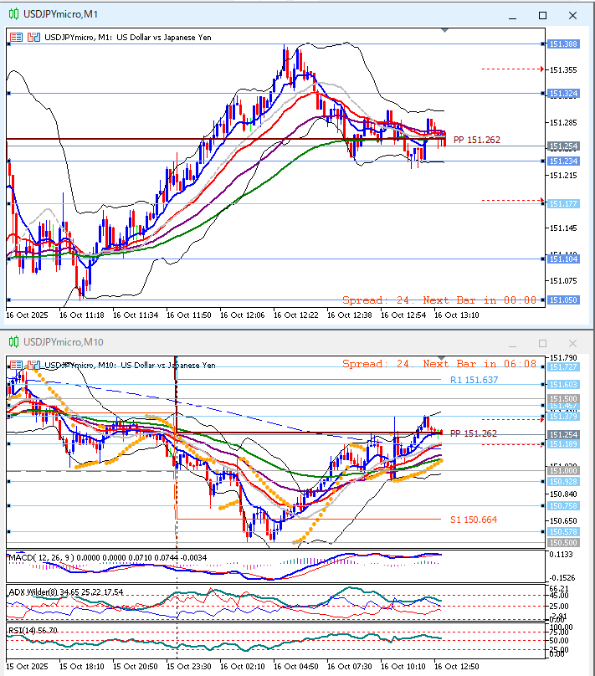Click the red arrow at 151.177 level
The width and height of the screenshot is (595, 676).
coord(541,200)
